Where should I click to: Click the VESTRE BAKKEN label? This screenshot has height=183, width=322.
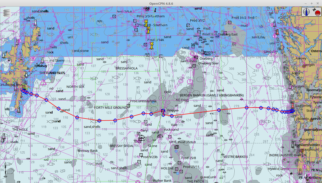coord(235,157)
